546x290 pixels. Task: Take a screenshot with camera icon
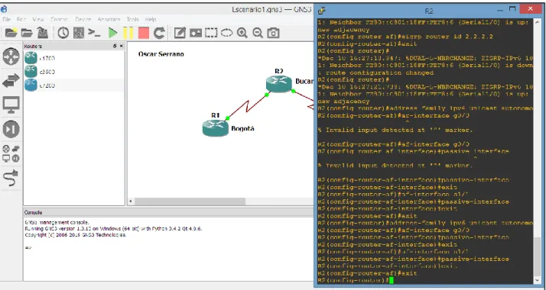click(x=273, y=33)
